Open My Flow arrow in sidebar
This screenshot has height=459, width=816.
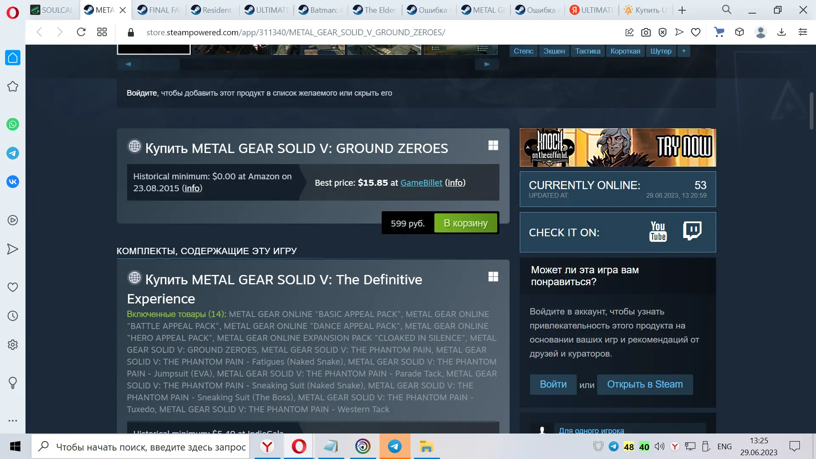click(x=13, y=249)
